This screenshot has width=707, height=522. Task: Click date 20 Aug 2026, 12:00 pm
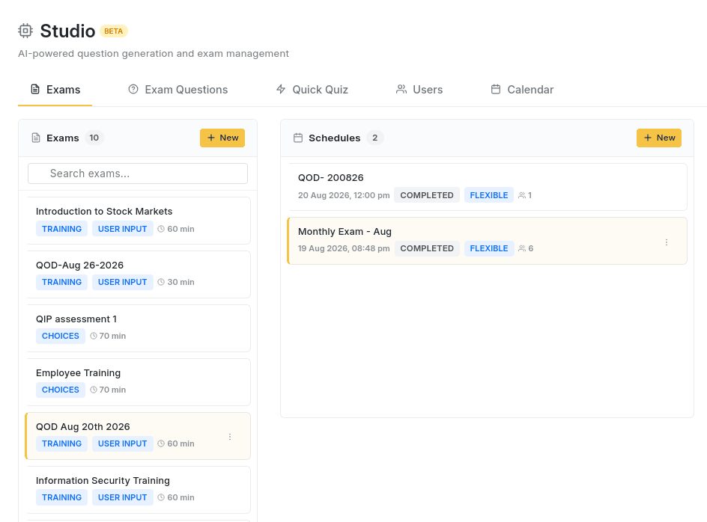tap(344, 195)
